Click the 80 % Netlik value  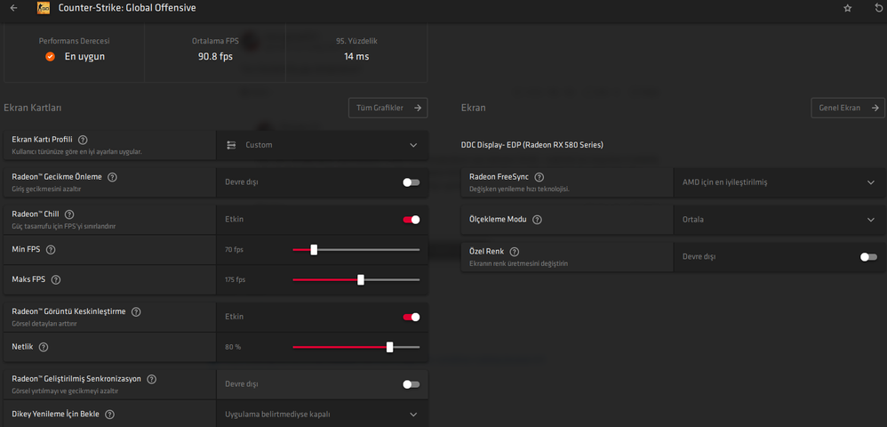coord(233,347)
